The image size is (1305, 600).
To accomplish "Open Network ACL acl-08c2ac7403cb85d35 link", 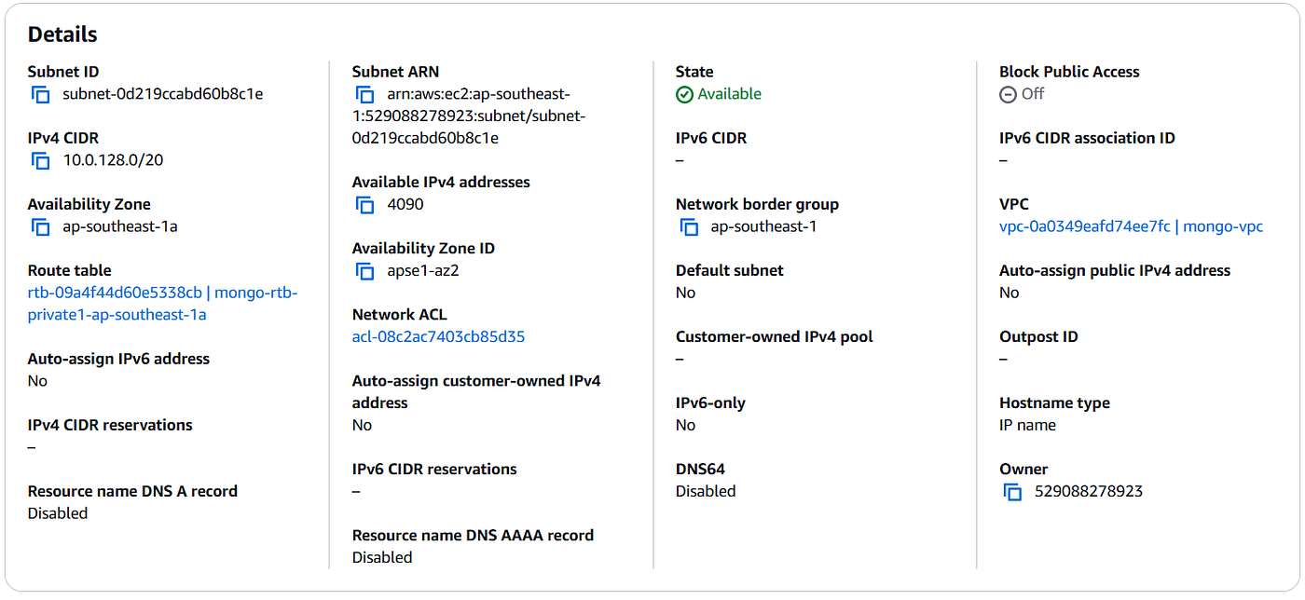I will [x=438, y=336].
